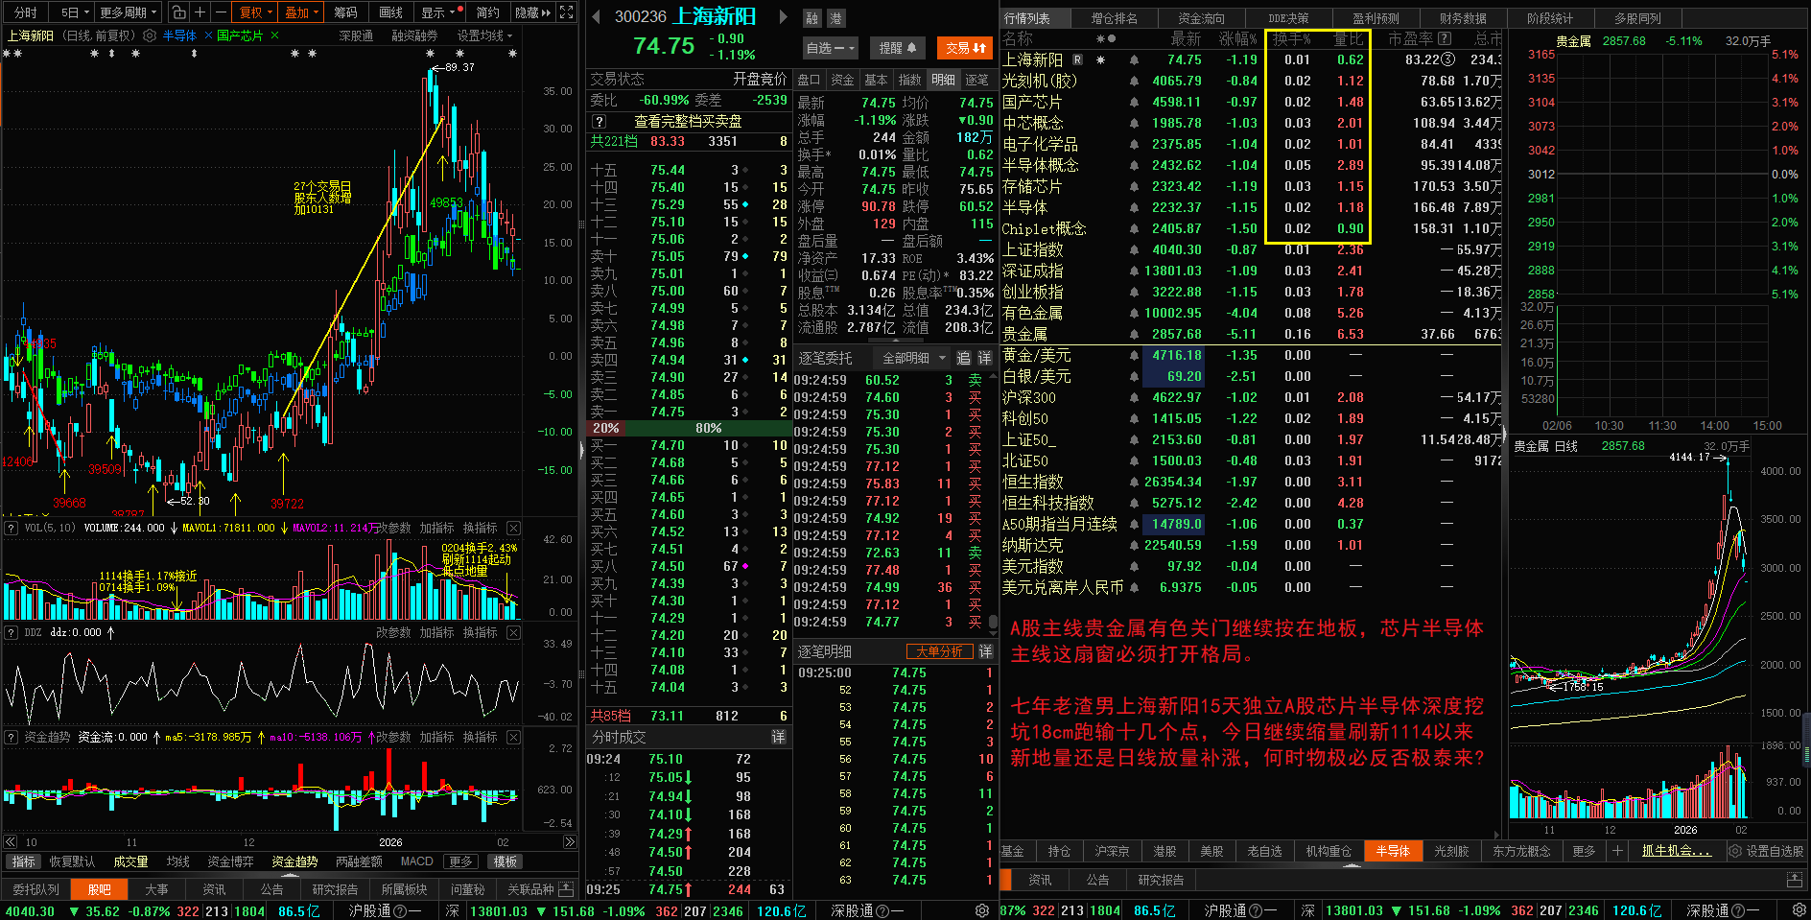Remove 国产芯片 overlay with its X
This screenshot has height=920, width=1811.
(x=274, y=35)
